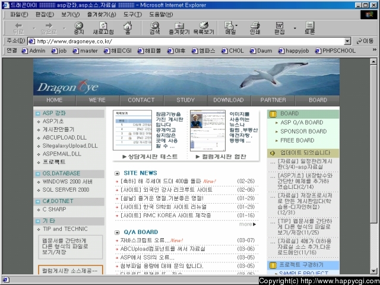Open the 즐겨찾기(A) menu
This screenshot has height=285, width=380.
[x=102, y=14]
